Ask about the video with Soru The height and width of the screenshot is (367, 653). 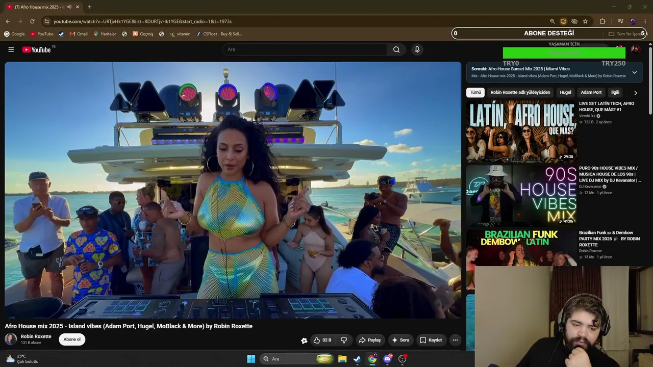point(400,340)
